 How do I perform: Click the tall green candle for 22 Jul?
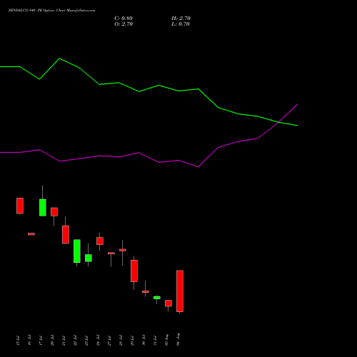[77, 251]
